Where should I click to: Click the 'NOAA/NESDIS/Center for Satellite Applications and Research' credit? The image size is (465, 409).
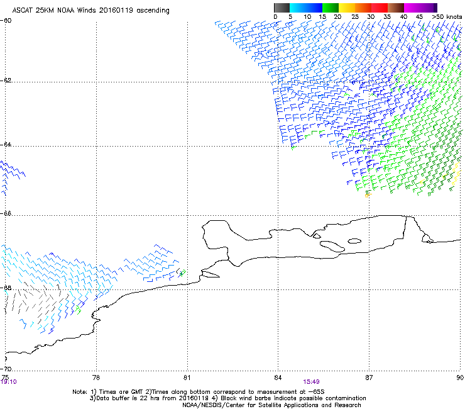pos(271,405)
